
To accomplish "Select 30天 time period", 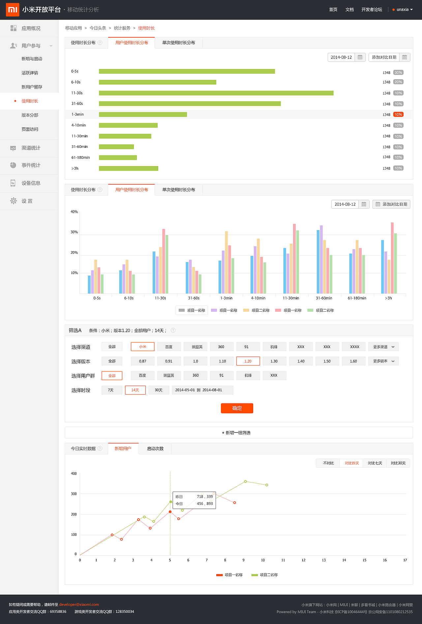I will [x=159, y=390].
